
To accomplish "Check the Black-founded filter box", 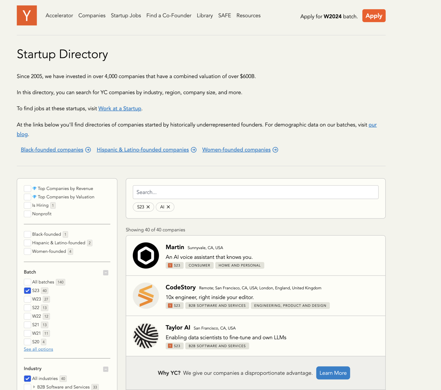I will coord(27,234).
